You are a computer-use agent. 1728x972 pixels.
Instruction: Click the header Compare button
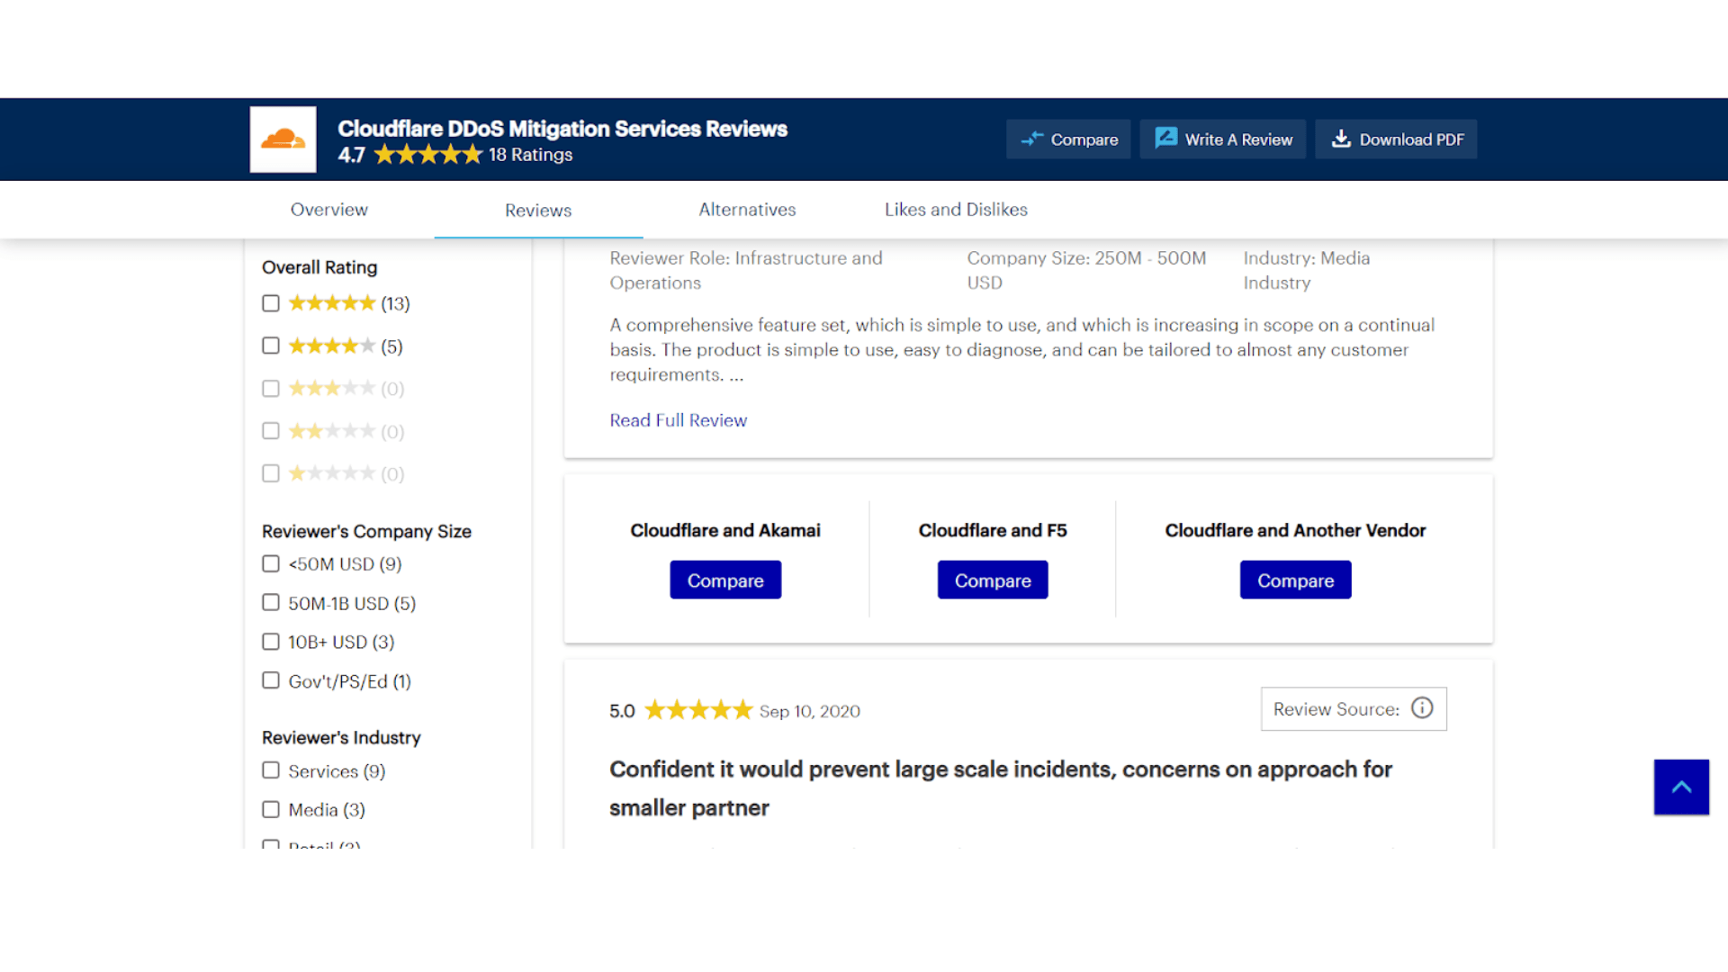click(1068, 139)
